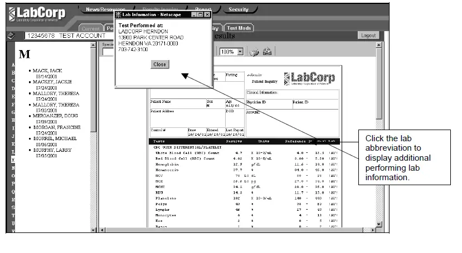Screen dimensions: 462x253
Task: Jump to letter C in alphabet index
Action: (13, 81)
